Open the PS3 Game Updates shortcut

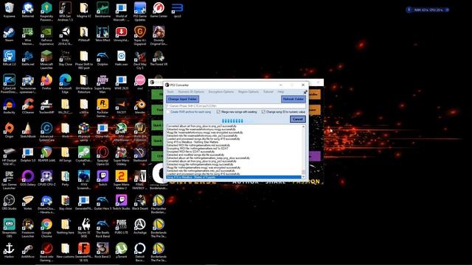140,12
